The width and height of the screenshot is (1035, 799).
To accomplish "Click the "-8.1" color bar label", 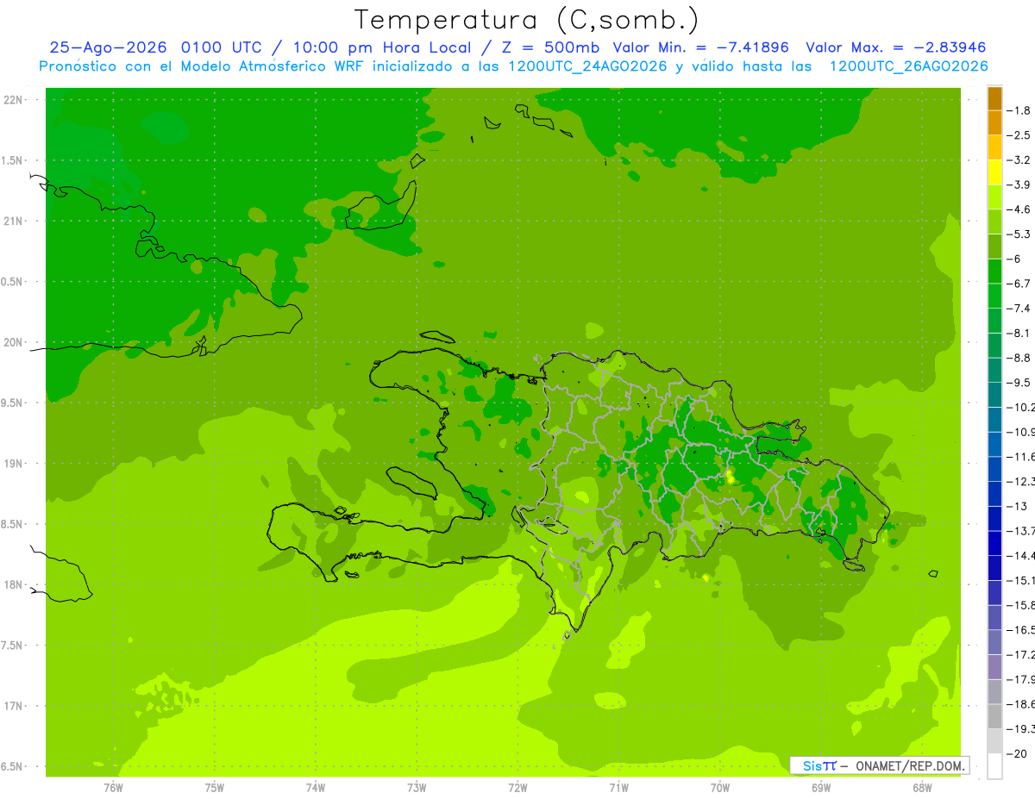I will click(1020, 333).
